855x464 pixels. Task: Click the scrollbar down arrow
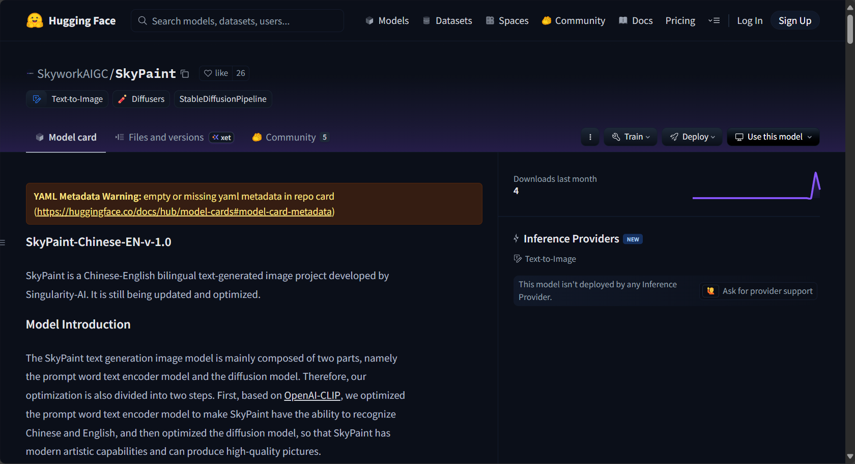click(850, 457)
